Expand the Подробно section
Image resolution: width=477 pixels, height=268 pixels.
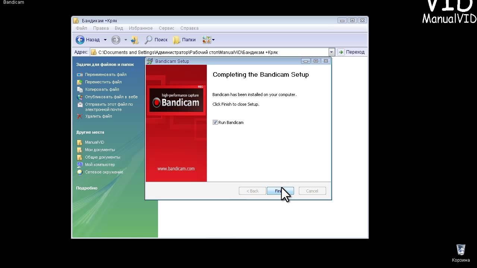point(87,188)
